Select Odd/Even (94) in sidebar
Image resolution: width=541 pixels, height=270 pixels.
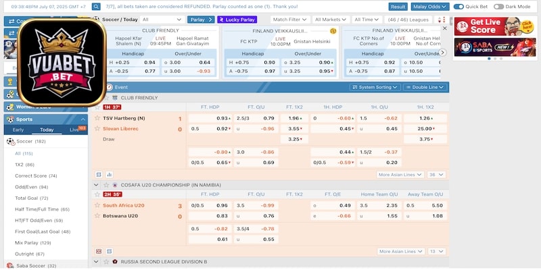[x=31, y=187]
